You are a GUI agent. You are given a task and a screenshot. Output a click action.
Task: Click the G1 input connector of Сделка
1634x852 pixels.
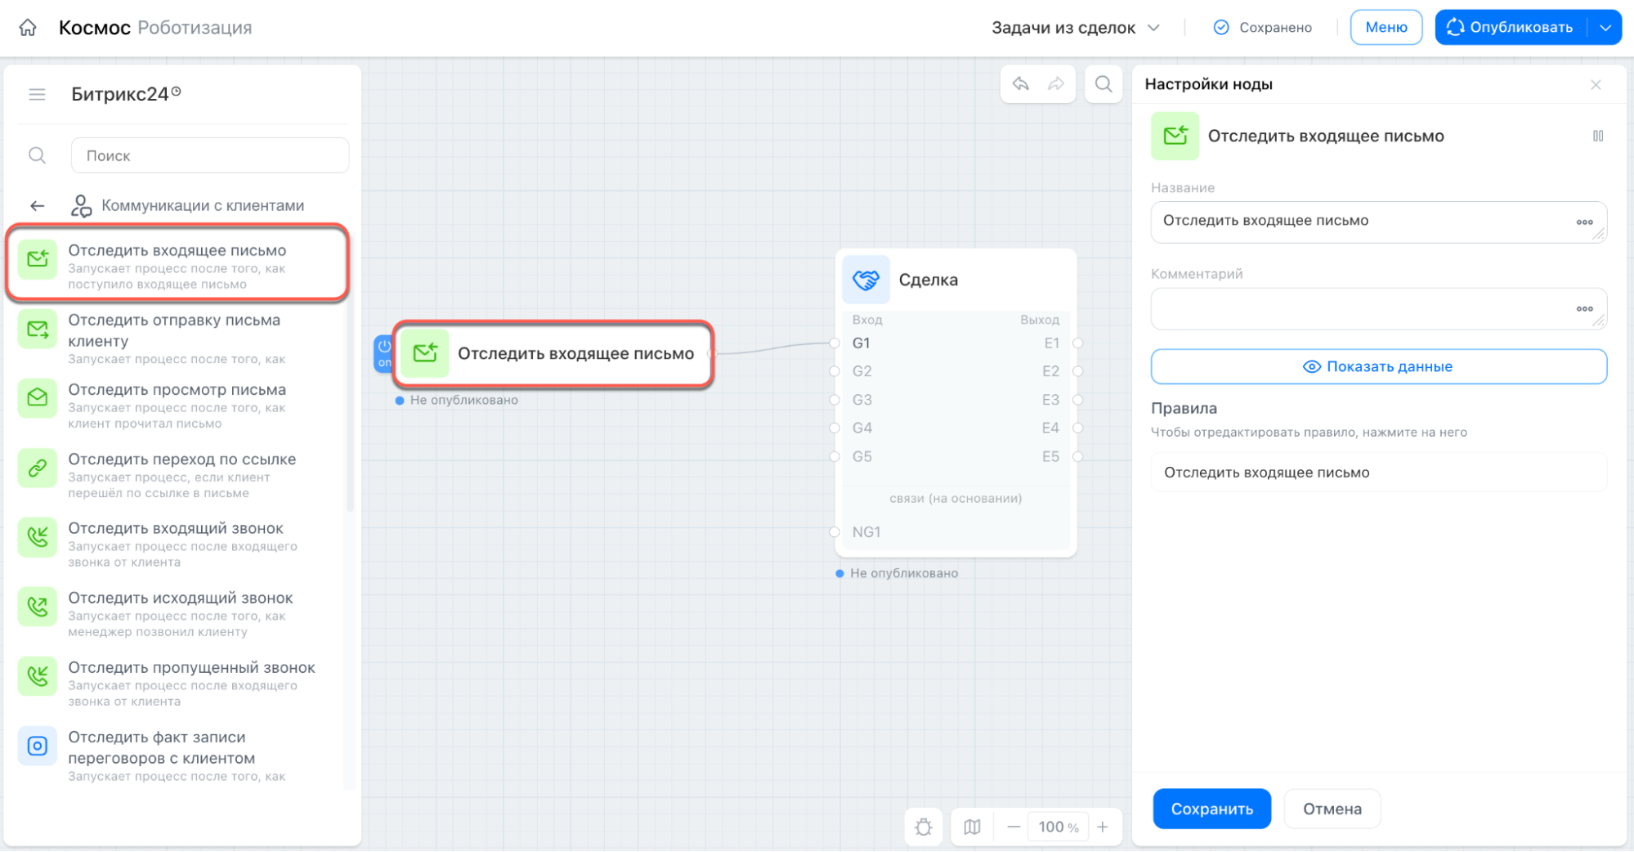click(835, 343)
